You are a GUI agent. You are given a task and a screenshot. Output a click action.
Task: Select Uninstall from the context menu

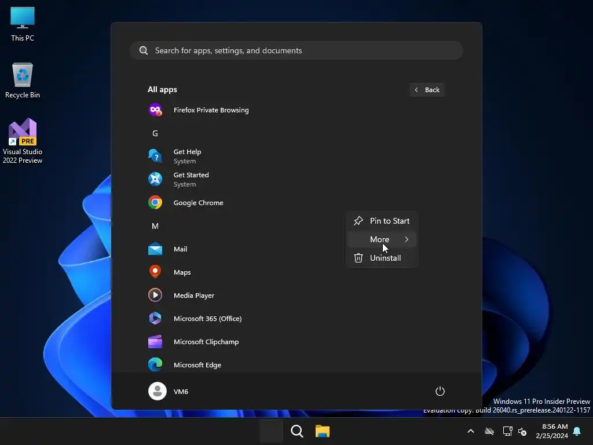pyautogui.click(x=382, y=258)
